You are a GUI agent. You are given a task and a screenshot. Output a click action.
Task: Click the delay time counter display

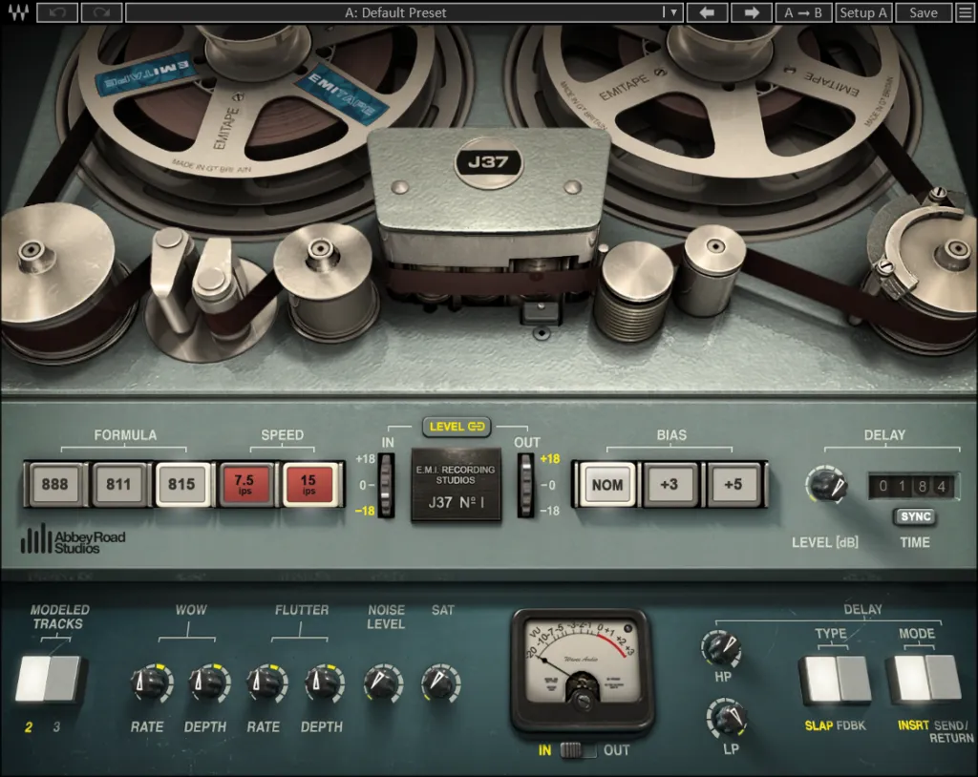pos(912,487)
